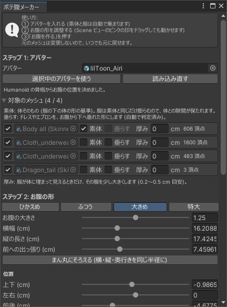Open the window's three-dot options menu

point(203,6)
